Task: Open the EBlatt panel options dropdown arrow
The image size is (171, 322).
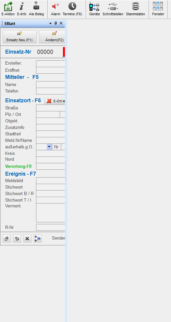Action: pyautogui.click(x=51, y=24)
